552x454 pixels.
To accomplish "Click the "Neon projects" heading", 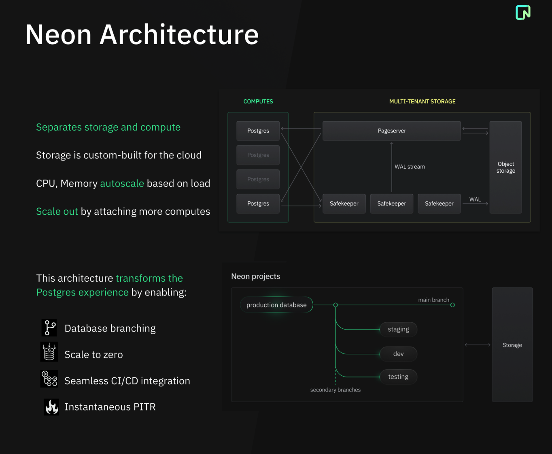I will pos(256,276).
